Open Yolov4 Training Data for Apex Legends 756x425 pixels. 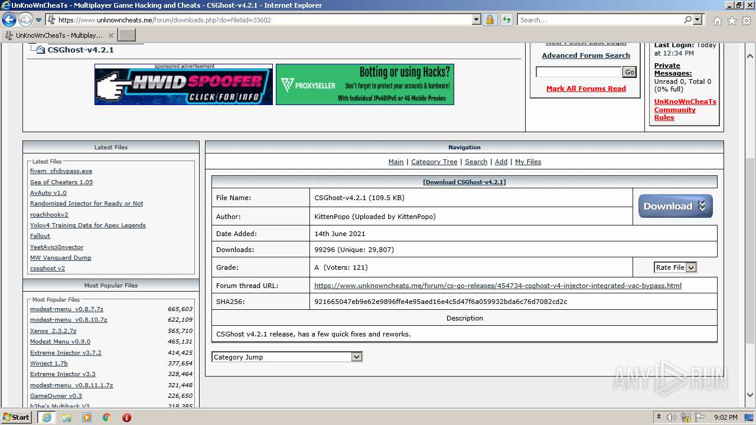point(88,225)
